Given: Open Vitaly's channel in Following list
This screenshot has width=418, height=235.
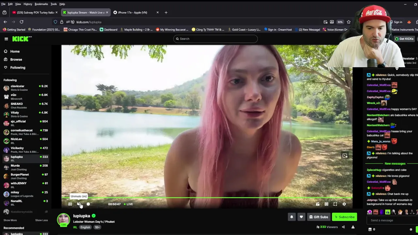Looking at the screenshot, I should (25, 114).
